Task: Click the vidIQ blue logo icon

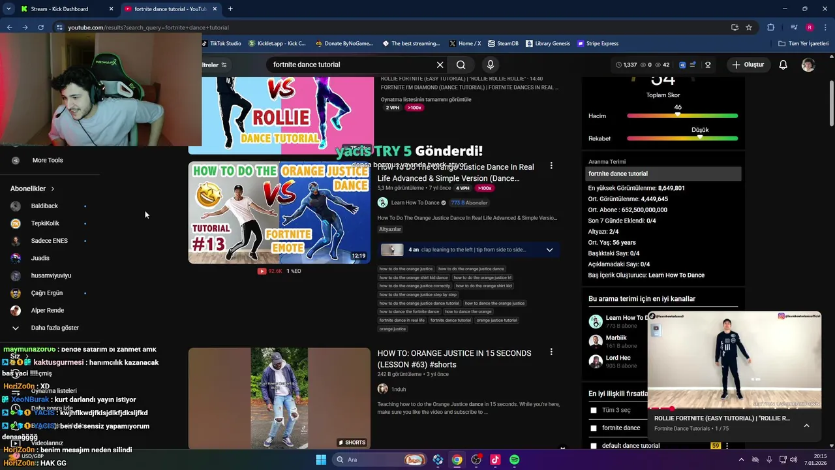Action: coord(682,65)
